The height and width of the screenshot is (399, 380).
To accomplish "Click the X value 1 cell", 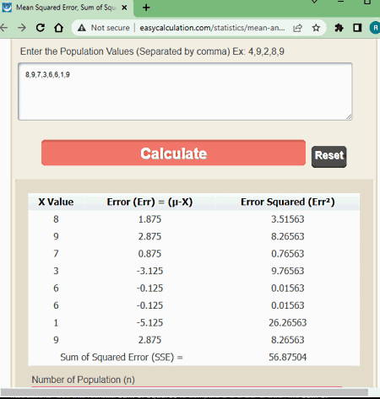I will 56,322.
